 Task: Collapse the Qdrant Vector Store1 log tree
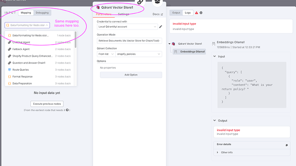coord(169,44)
